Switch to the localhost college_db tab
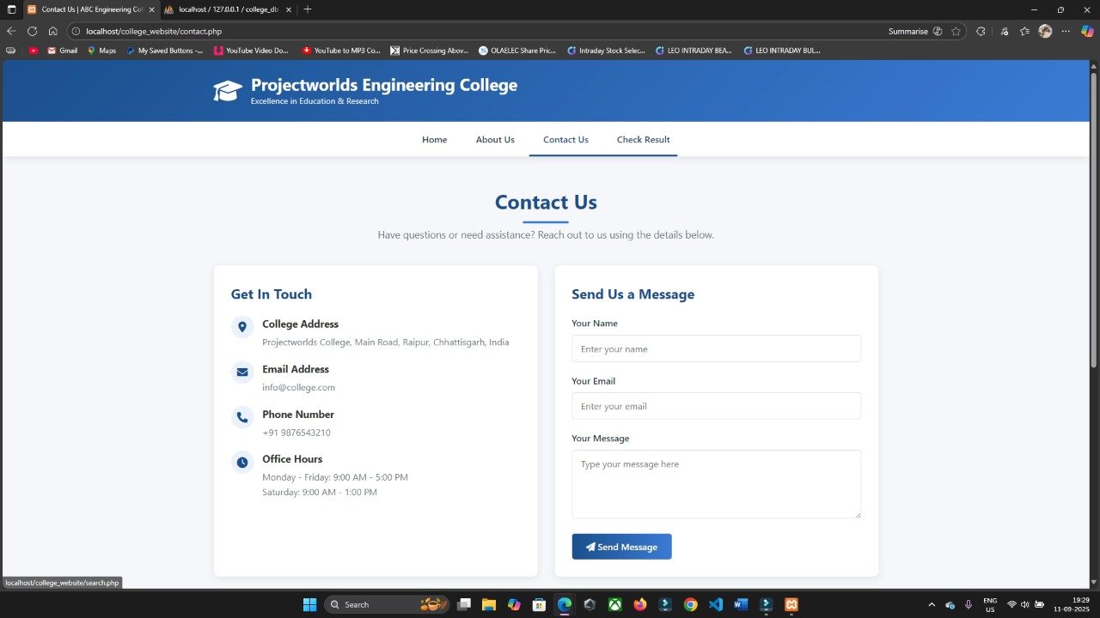1100x618 pixels. pos(227,9)
